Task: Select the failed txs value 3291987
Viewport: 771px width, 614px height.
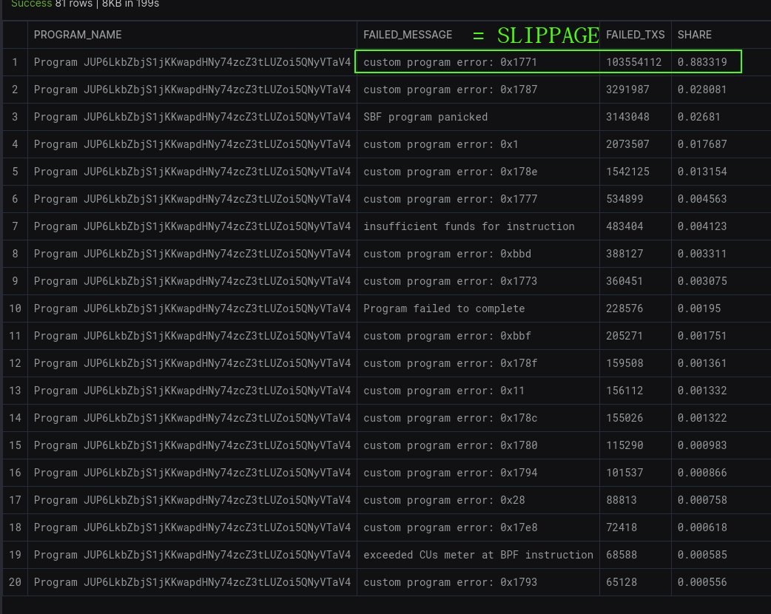Action: pos(627,90)
